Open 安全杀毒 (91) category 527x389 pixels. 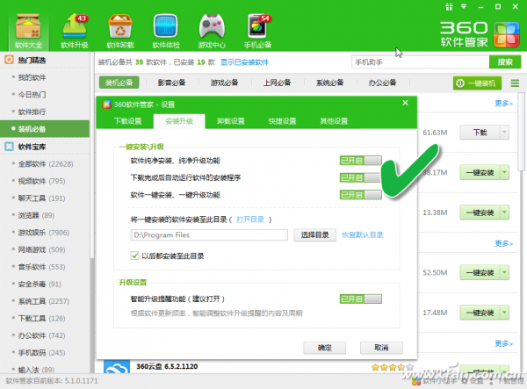tap(40, 284)
